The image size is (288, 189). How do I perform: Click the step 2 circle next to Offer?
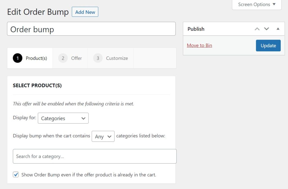(63, 58)
